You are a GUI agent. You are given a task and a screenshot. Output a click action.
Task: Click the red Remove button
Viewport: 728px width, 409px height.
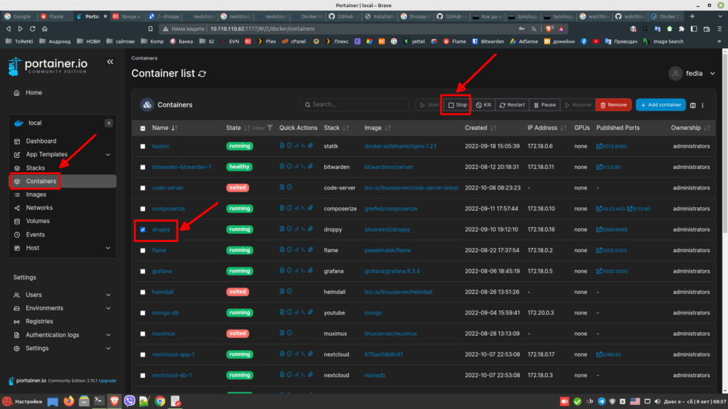point(614,105)
